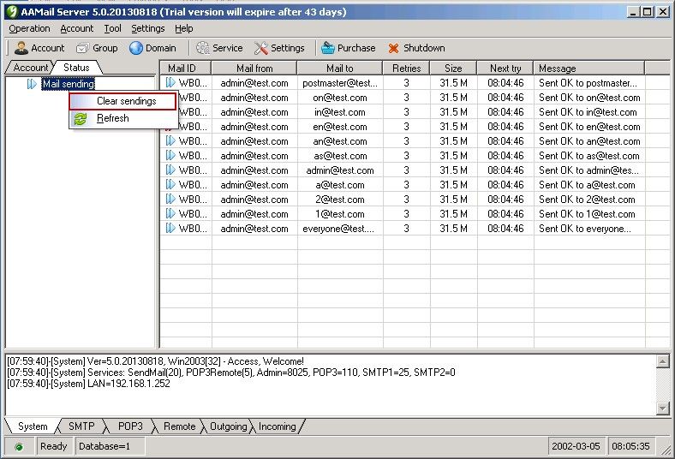Choose Clear sendings from context menu
The image size is (675, 459).
[x=122, y=101]
